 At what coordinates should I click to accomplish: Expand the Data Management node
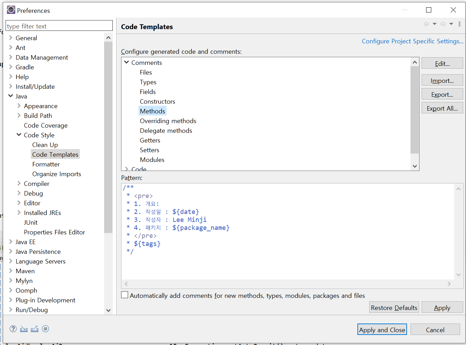pos(11,57)
